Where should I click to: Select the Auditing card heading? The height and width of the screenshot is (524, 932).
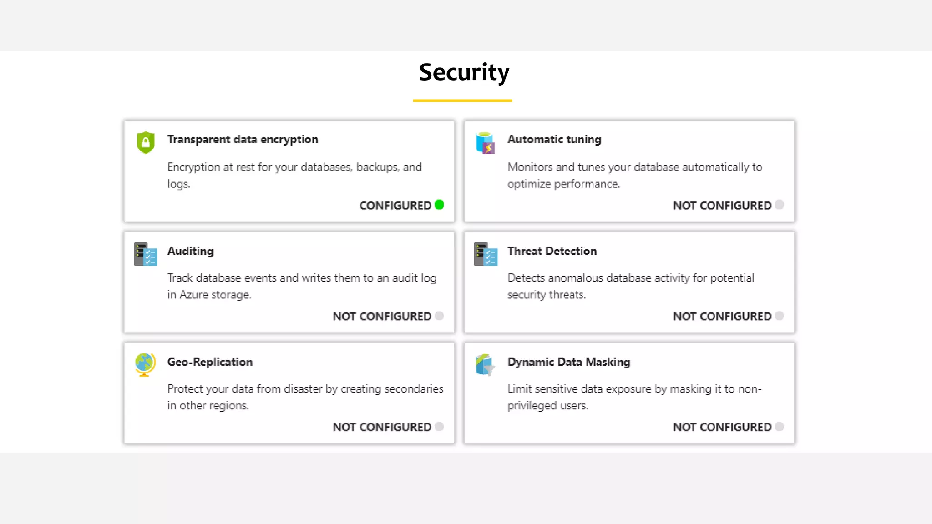[x=190, y=251]
